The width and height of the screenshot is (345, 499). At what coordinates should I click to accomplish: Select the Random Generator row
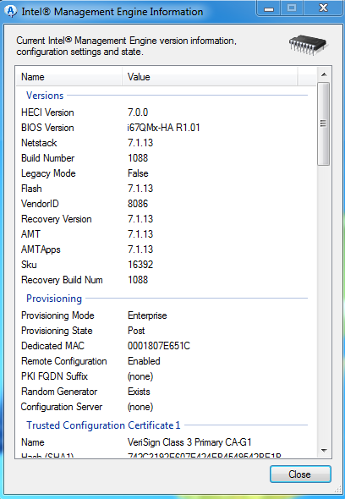pos(166,392)
